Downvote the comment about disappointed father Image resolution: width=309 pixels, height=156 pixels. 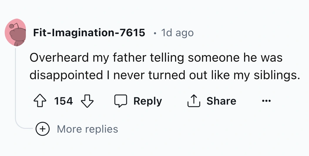pos(87,101)
